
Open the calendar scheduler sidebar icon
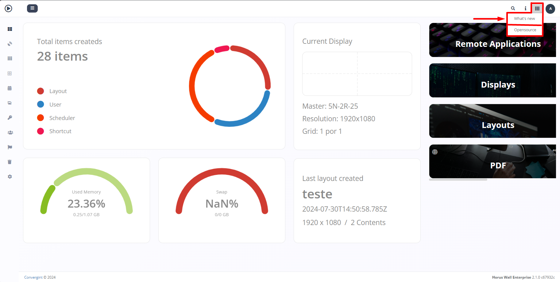click(x=10, y=88)
